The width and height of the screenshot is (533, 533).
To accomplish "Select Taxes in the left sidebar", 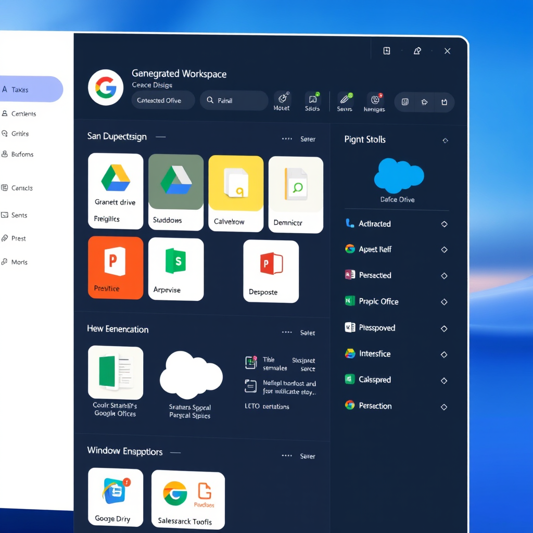I will tap(30, 90).
